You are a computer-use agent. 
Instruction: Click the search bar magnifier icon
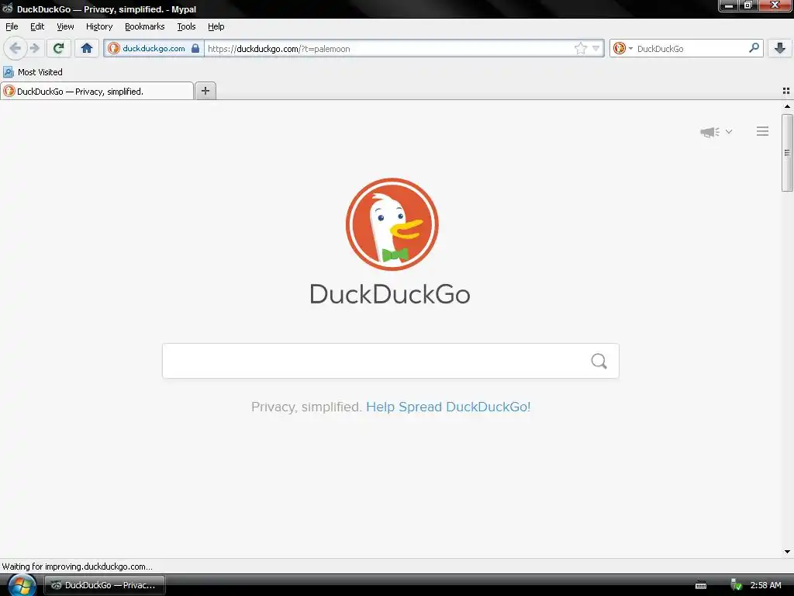point(754,48)
